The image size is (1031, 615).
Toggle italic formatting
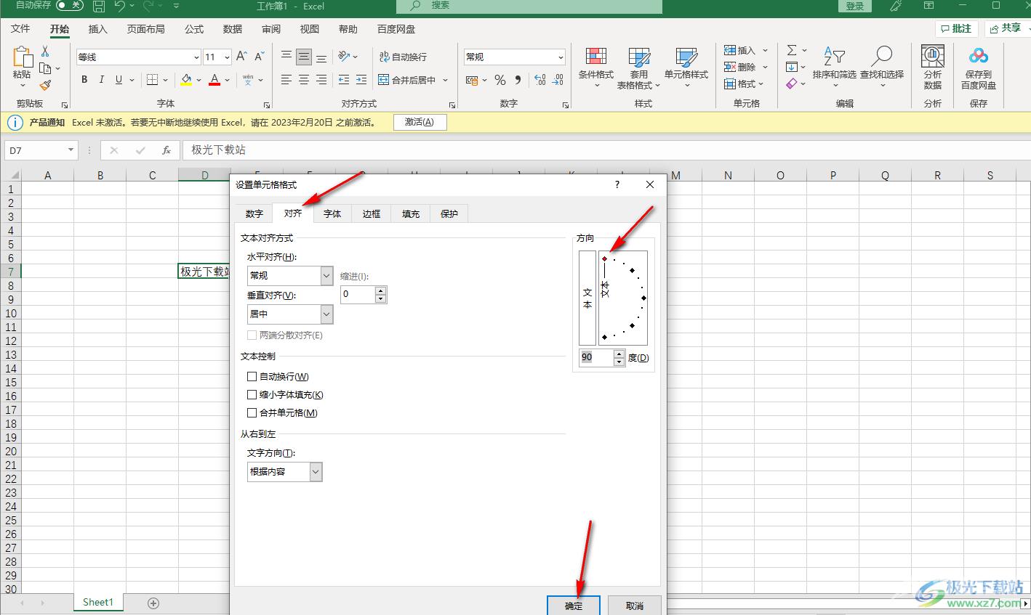tap(102, 80)
